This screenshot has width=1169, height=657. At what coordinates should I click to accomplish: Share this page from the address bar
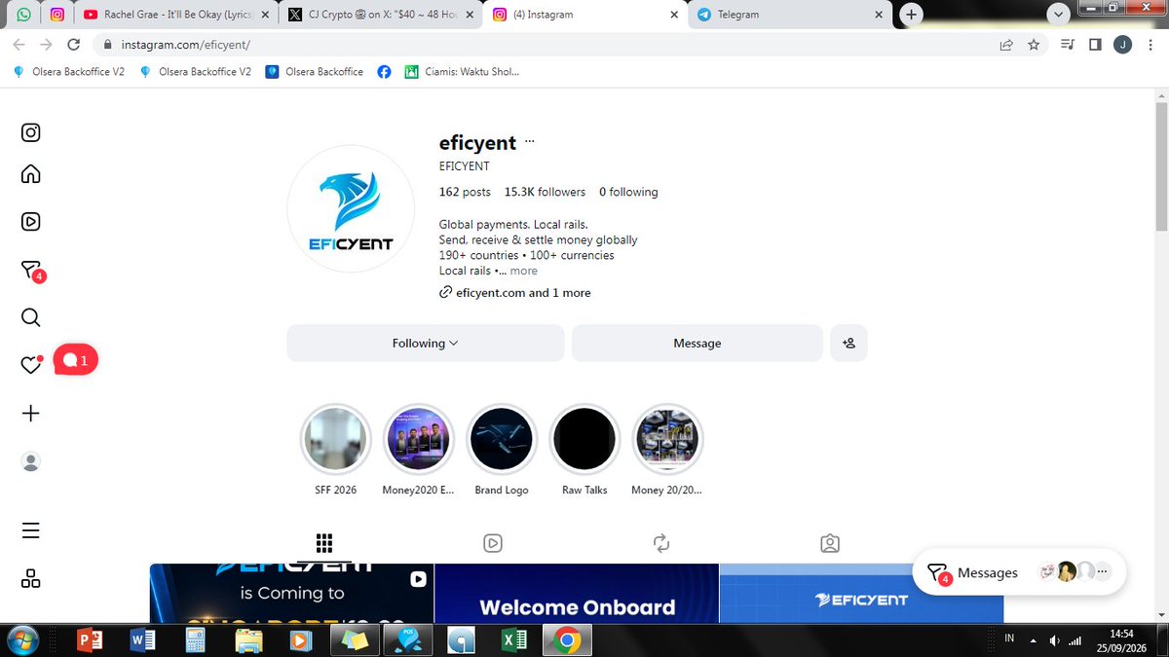[x=1006, y=44]
